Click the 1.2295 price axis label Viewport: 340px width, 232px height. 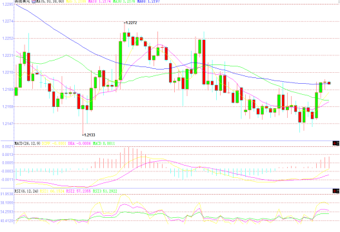pos(8,4)
